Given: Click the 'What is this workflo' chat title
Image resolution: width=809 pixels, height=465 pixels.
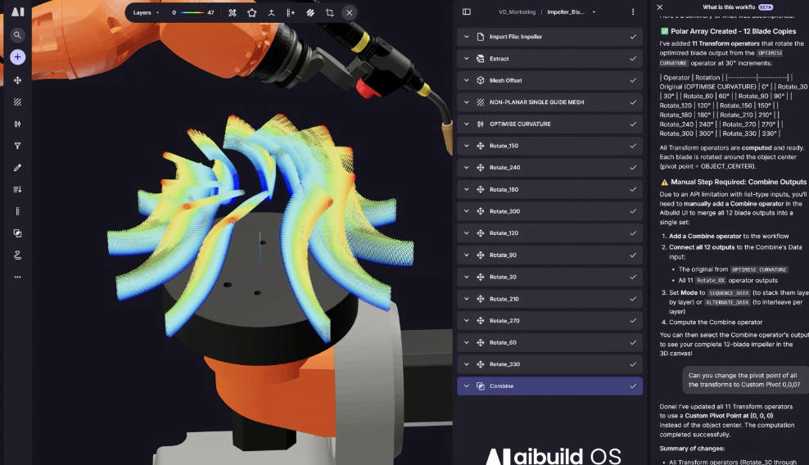Looking at the screenshot, I should (x=729, y=7).
